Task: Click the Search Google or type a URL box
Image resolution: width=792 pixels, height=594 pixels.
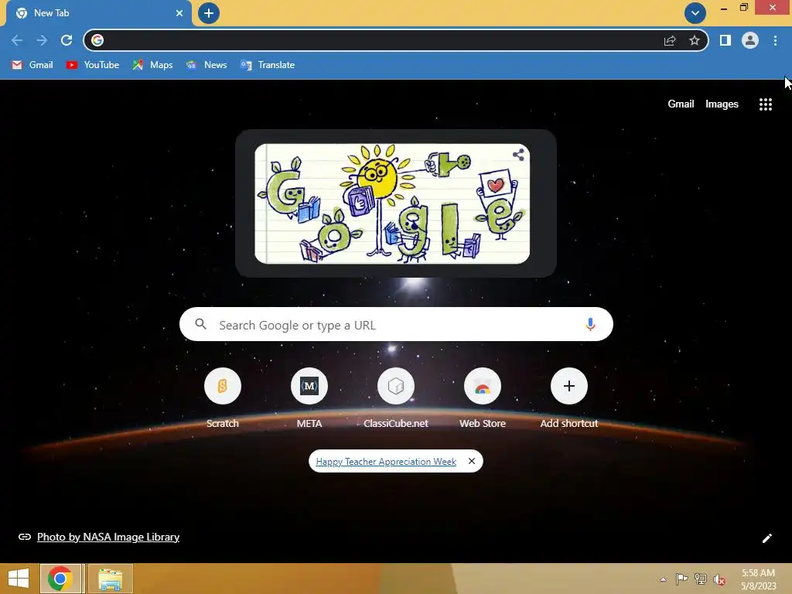Action: pyautogui.click(x=396, y=324)
